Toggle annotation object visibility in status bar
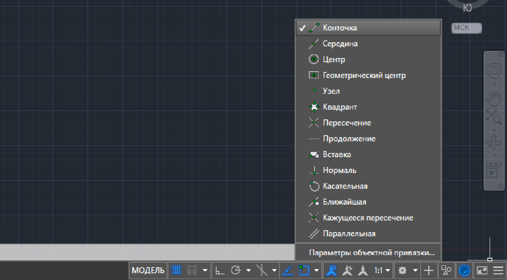The image size is (507, 280). [x=331, y=270]
